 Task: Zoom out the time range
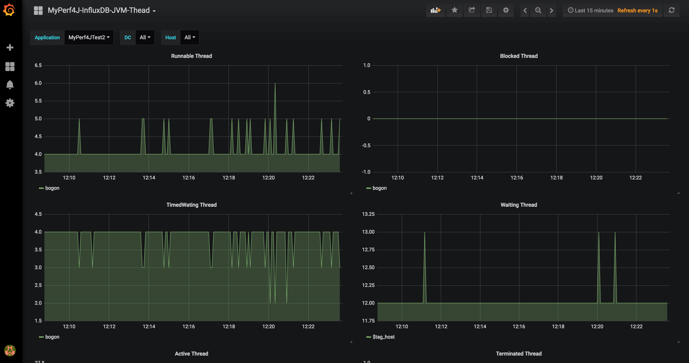[538, 10]
